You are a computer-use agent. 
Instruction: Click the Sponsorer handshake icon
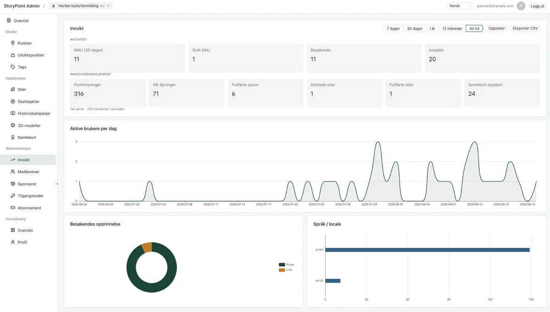pyautogui.click(x=13, y=184)
